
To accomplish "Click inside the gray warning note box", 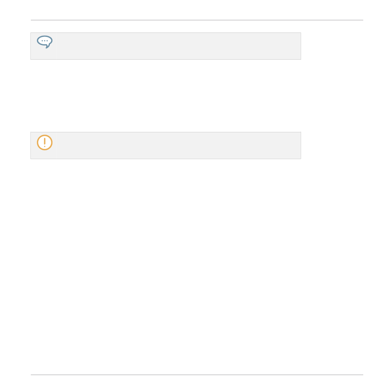I will 166,145.
